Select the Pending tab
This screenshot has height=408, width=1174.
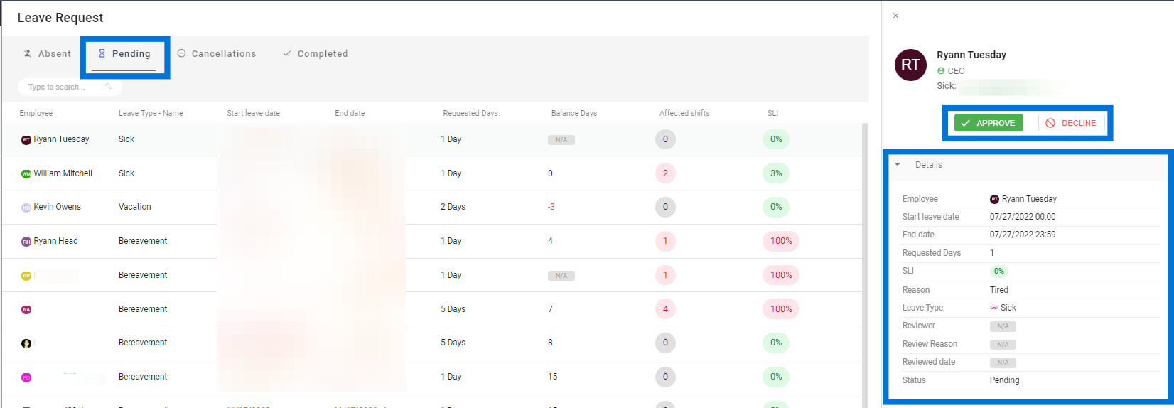pos(124,54)
